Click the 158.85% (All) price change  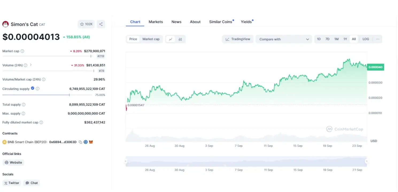(76, 37)
